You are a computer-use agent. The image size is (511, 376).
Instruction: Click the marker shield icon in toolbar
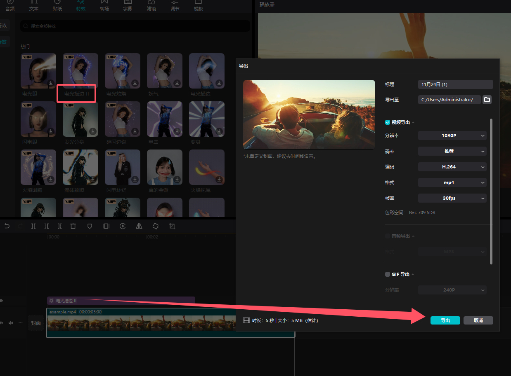(x=90, y=226)
